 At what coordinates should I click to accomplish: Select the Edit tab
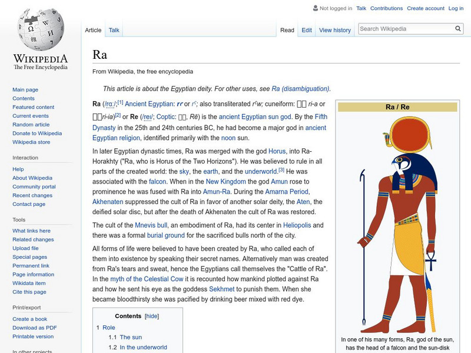point(307,30)
